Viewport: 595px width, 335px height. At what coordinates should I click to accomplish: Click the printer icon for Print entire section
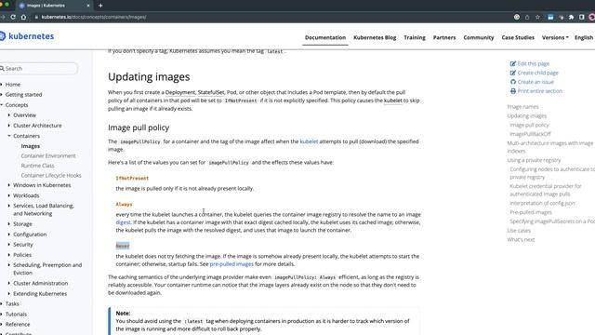513,91
